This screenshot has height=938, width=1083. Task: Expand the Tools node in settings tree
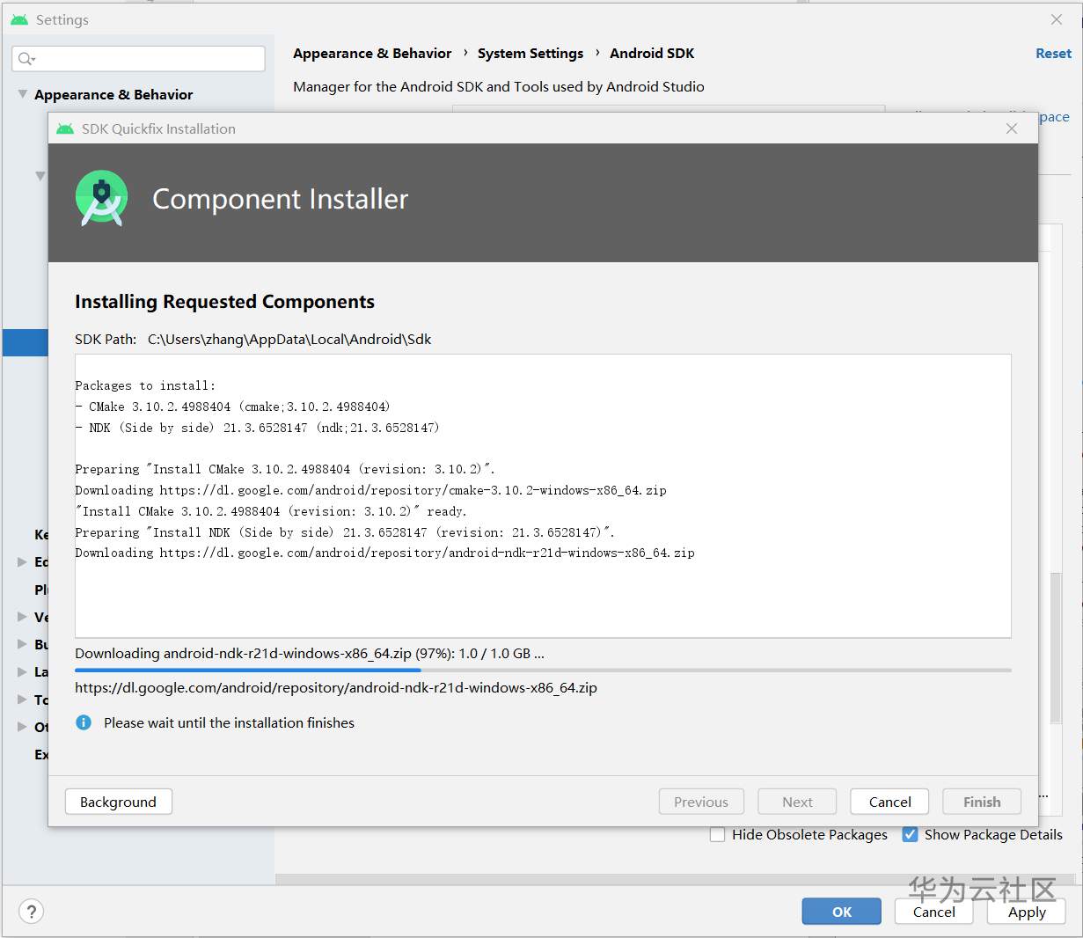[22, 700]
